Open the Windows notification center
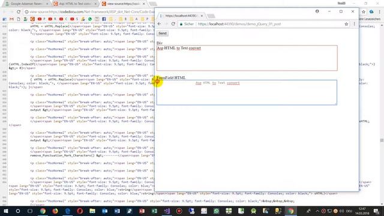Screen dimensions: 384x216 point(377,211)
